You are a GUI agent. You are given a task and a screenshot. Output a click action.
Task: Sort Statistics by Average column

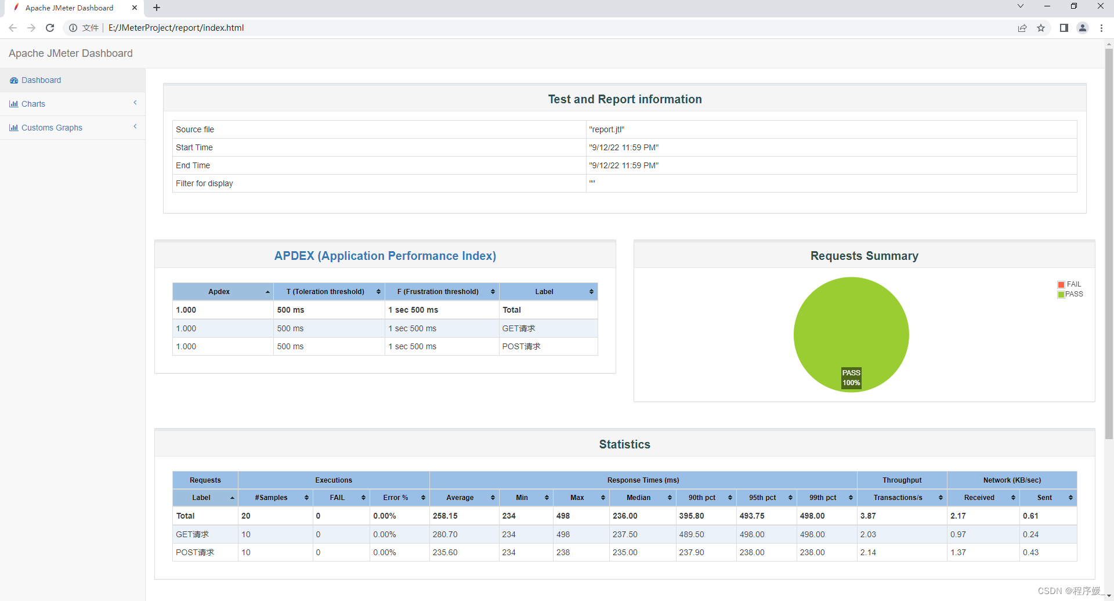[x=464, y=498]
